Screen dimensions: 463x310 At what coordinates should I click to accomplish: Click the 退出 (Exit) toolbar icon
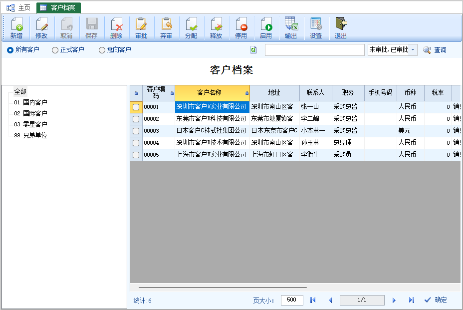pyautogui.click(x=341, y=28)
